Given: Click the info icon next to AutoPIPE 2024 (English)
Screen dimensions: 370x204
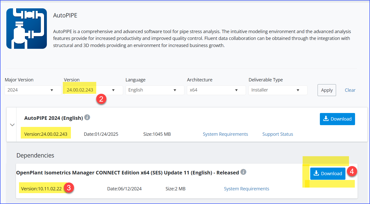Looking at the screenshot, I should (87, 117).
